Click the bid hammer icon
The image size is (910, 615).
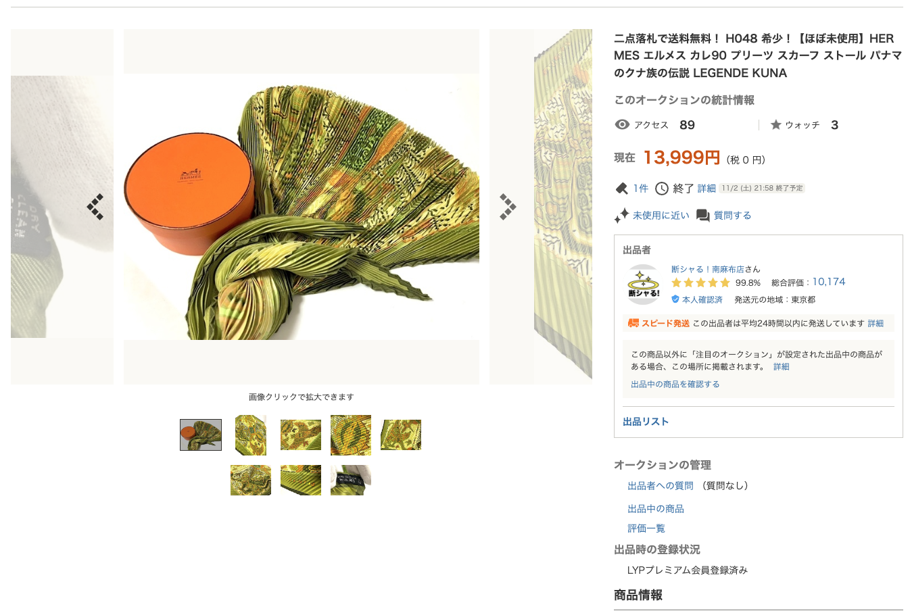coord(621,189)
